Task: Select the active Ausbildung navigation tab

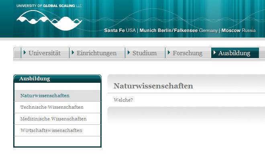Action: [234, 53]
